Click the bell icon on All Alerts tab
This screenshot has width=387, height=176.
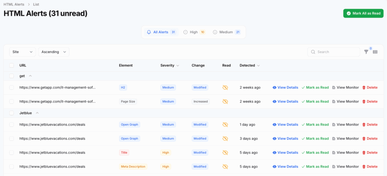[149, 32]
